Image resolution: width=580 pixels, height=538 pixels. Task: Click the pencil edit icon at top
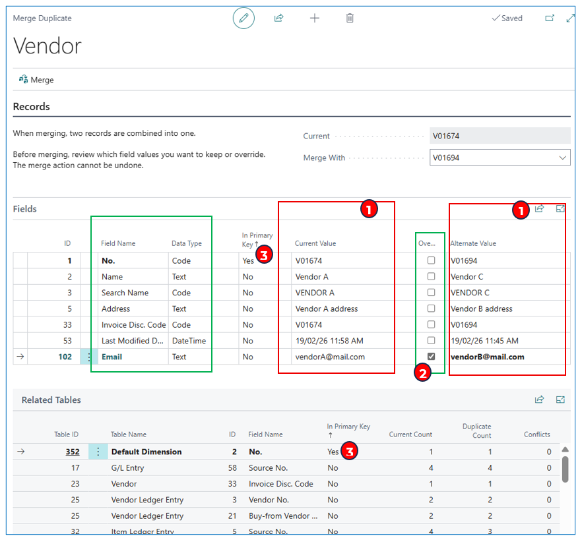(x=243, y=18)
